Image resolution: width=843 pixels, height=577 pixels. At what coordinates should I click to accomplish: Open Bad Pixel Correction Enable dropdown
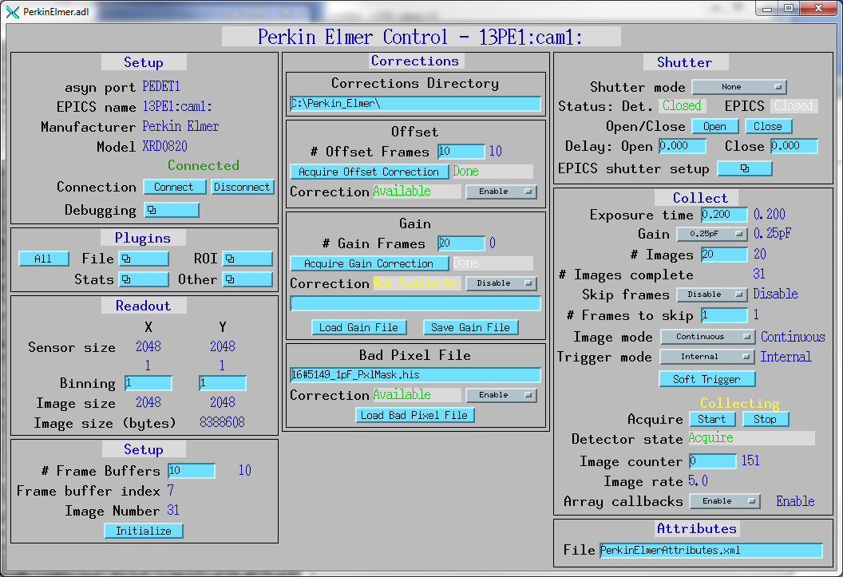click(x=501, y=395)
